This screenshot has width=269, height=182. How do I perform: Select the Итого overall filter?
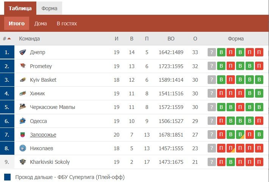tap(17, 23)
